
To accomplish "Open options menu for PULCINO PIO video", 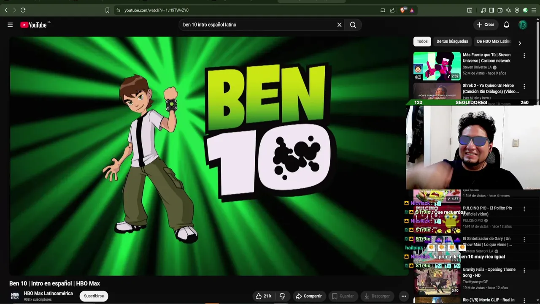I will [524, 209].
